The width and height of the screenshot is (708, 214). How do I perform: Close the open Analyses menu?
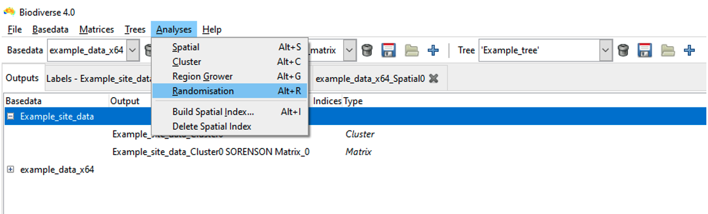click(174, 29)
